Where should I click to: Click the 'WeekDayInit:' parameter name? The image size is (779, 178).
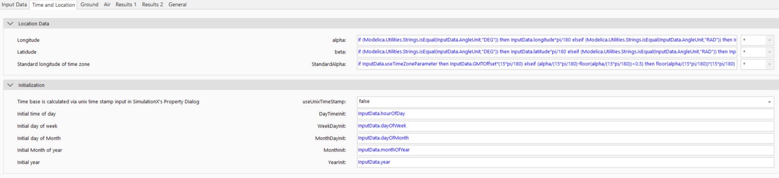click(x=332, y=126)
